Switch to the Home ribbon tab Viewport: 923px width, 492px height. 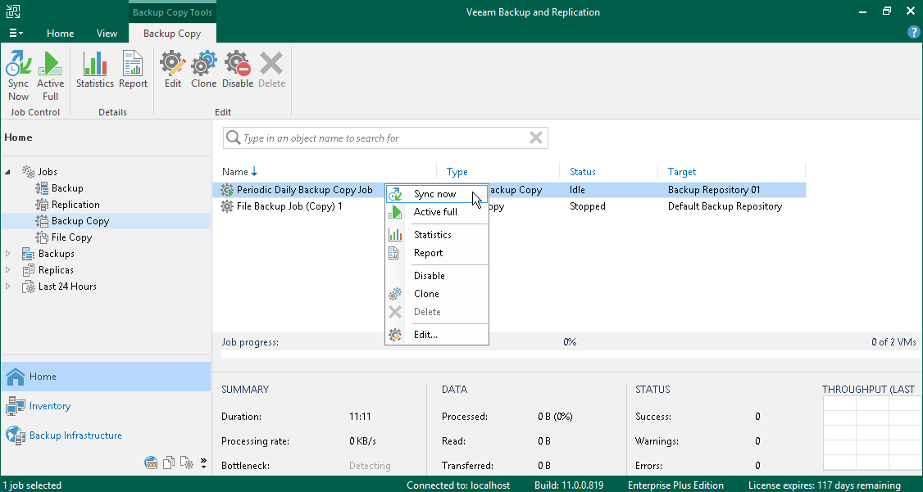point(60,34)
